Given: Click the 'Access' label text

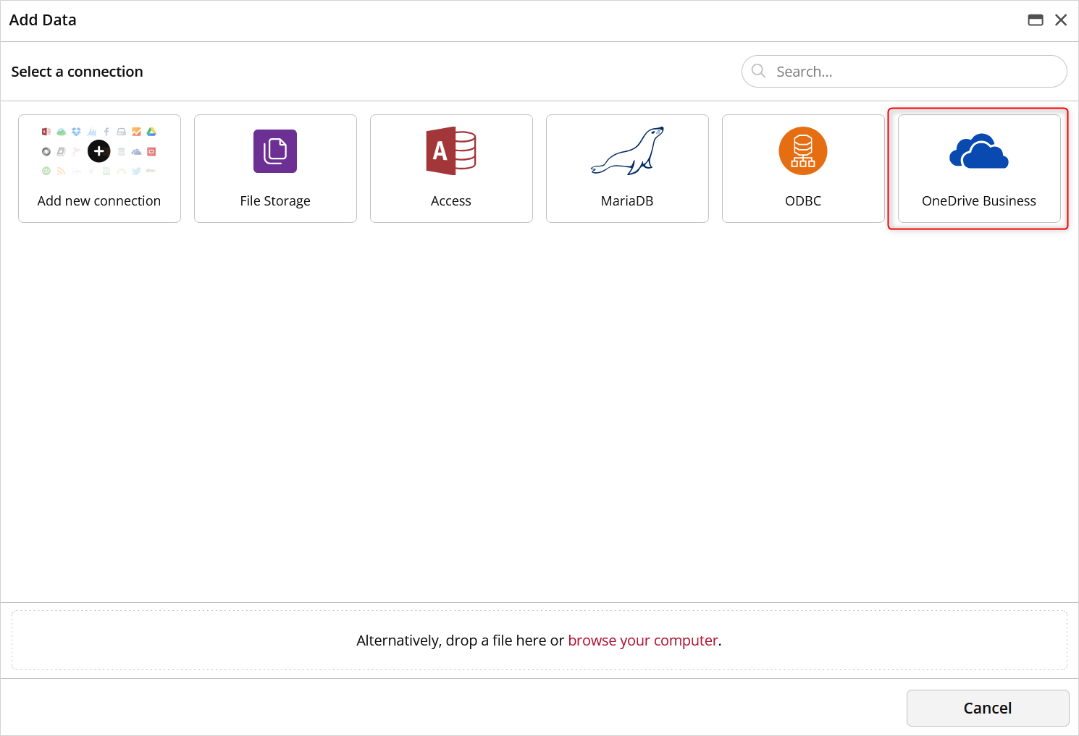Looking at the screenshot, I should click(x=451, y=201).
